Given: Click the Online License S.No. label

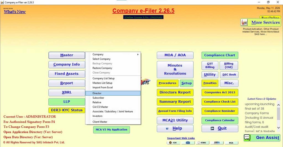Looking at the screenshot, I should pyautogui.click(x=143, y=17).
